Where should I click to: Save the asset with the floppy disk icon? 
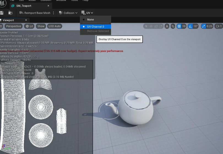(x=2, y=13)
